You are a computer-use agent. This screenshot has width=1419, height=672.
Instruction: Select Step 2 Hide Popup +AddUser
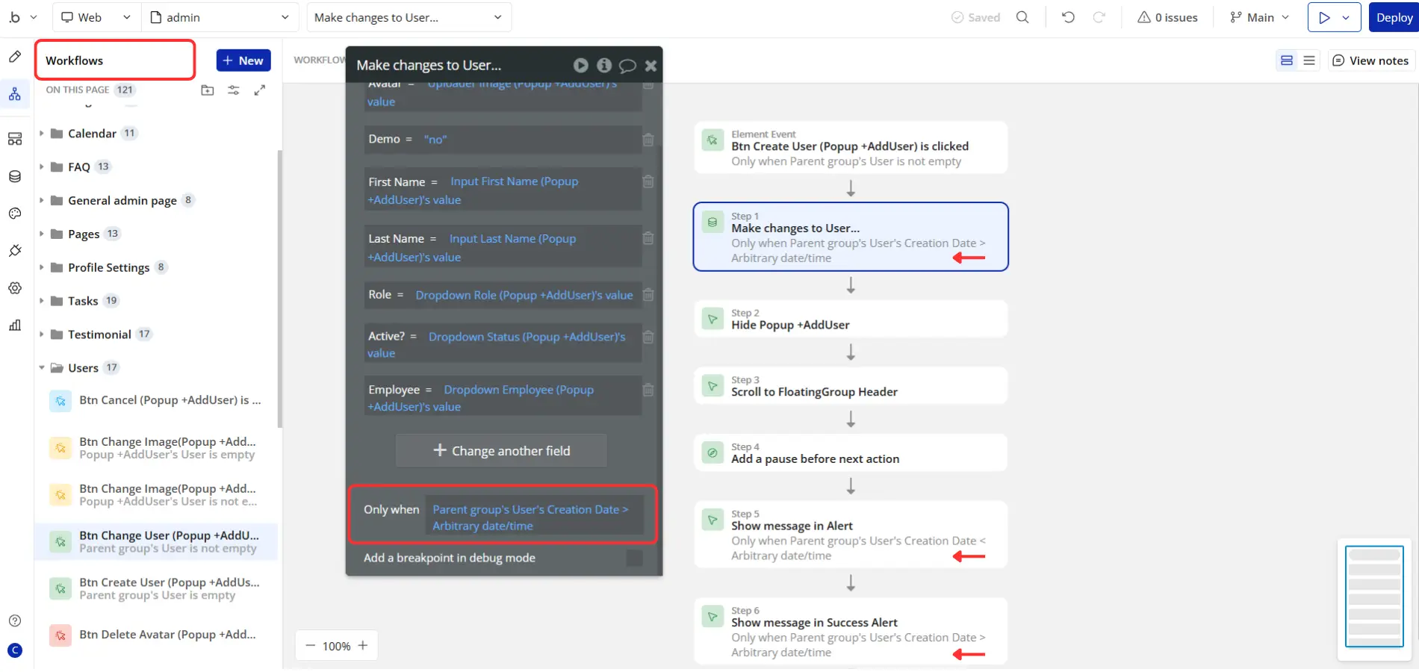[851, 319]
